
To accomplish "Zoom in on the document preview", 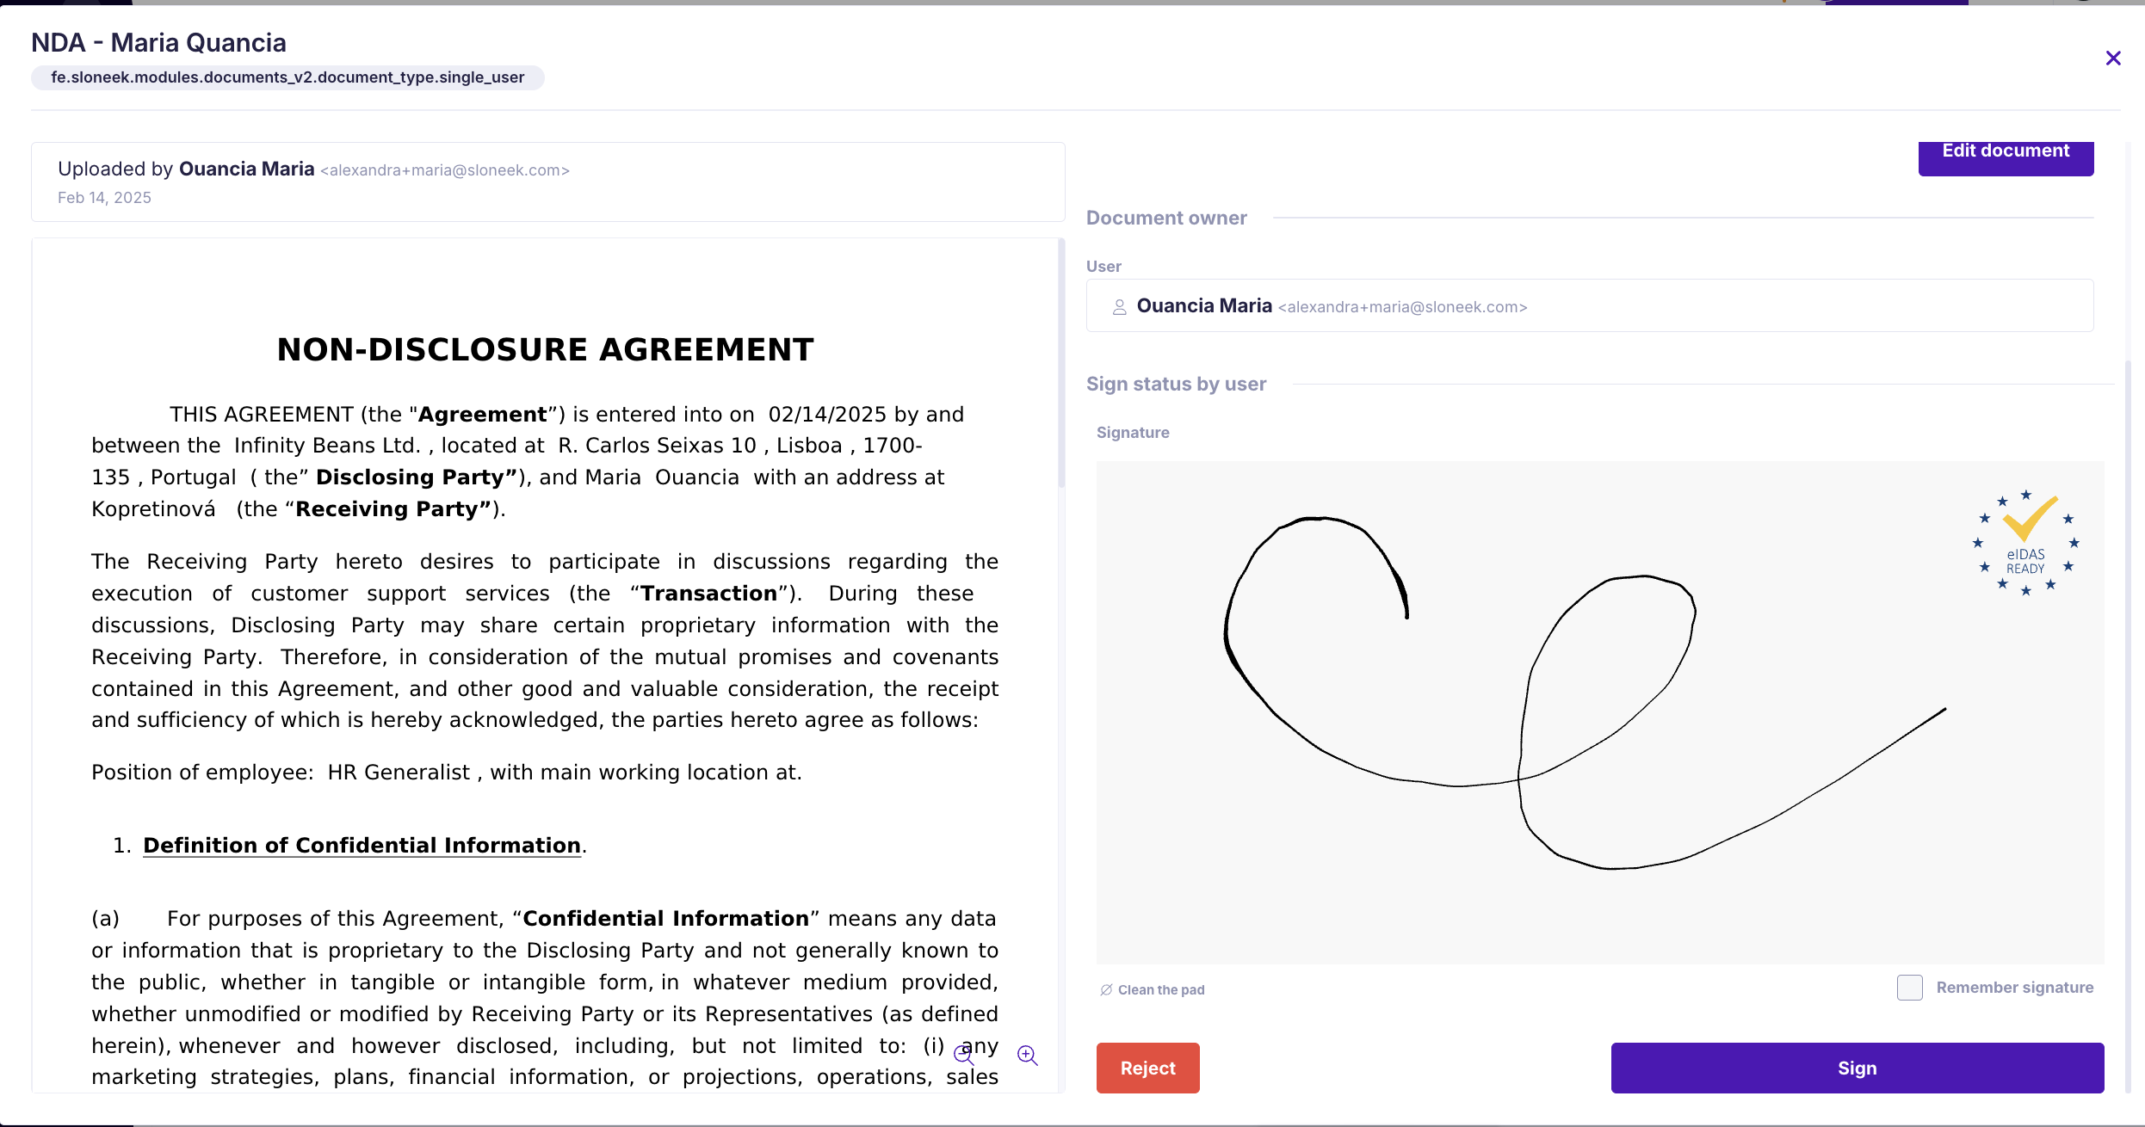I will (x=1028, y=1056).
